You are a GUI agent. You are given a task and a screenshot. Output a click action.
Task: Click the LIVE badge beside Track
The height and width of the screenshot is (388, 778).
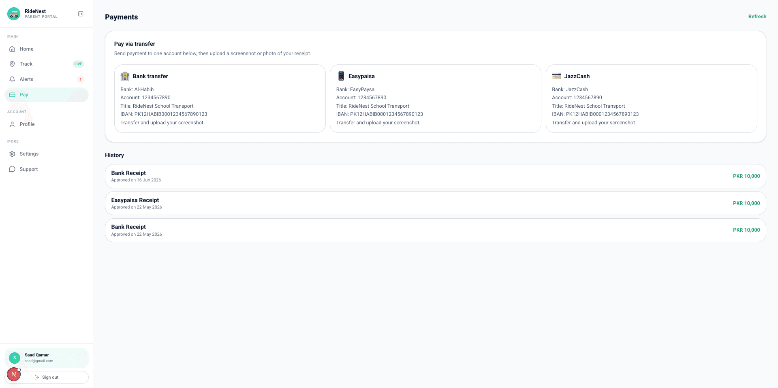pyautogui.click(x=78, y=64)
